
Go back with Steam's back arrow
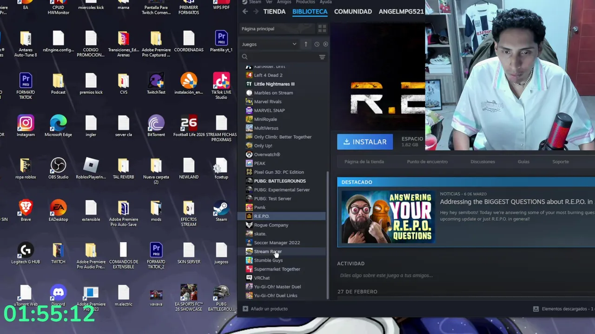(245, 12)
